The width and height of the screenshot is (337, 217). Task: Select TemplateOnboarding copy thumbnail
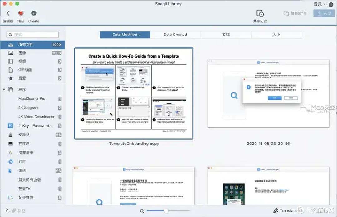click(134, 93)
